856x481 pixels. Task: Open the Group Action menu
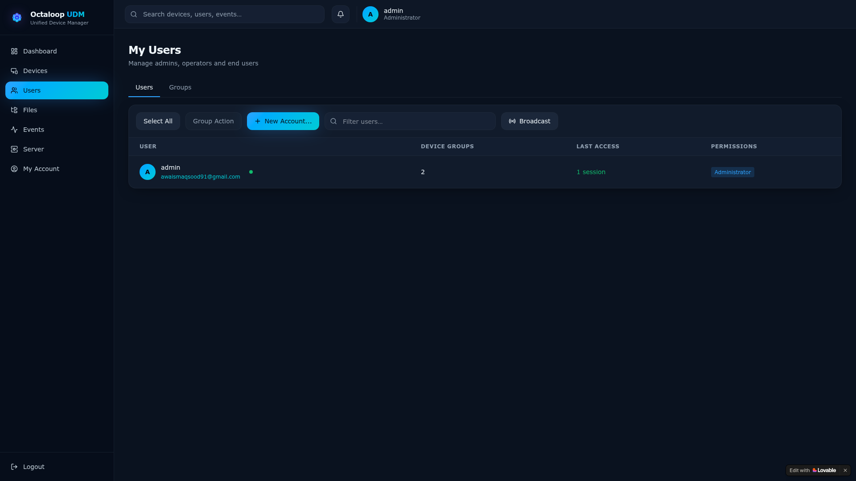[x=213, y=121]
